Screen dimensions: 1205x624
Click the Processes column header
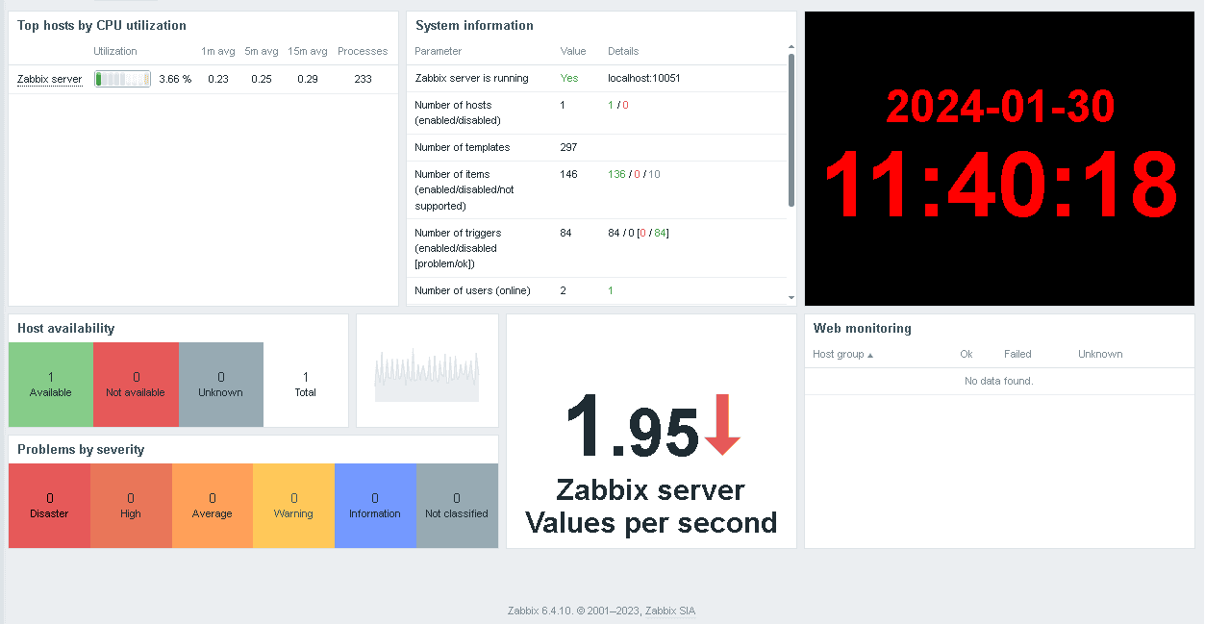click(x=363, y=51)
